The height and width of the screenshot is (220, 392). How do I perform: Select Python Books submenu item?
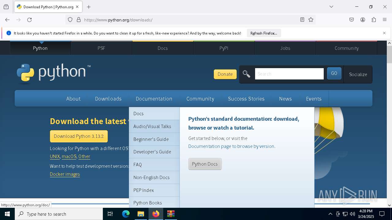point(154,202)
